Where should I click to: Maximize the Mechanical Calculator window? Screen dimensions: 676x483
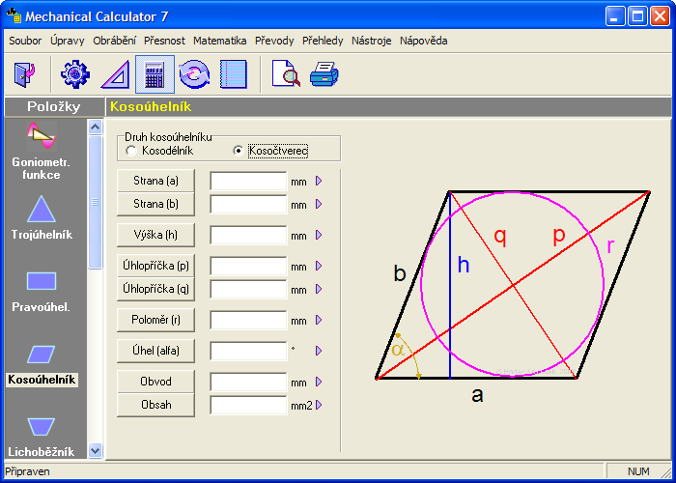637,16
